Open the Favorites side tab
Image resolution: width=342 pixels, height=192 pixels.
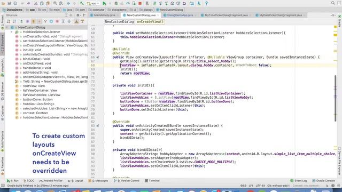(x=2, y=166)
